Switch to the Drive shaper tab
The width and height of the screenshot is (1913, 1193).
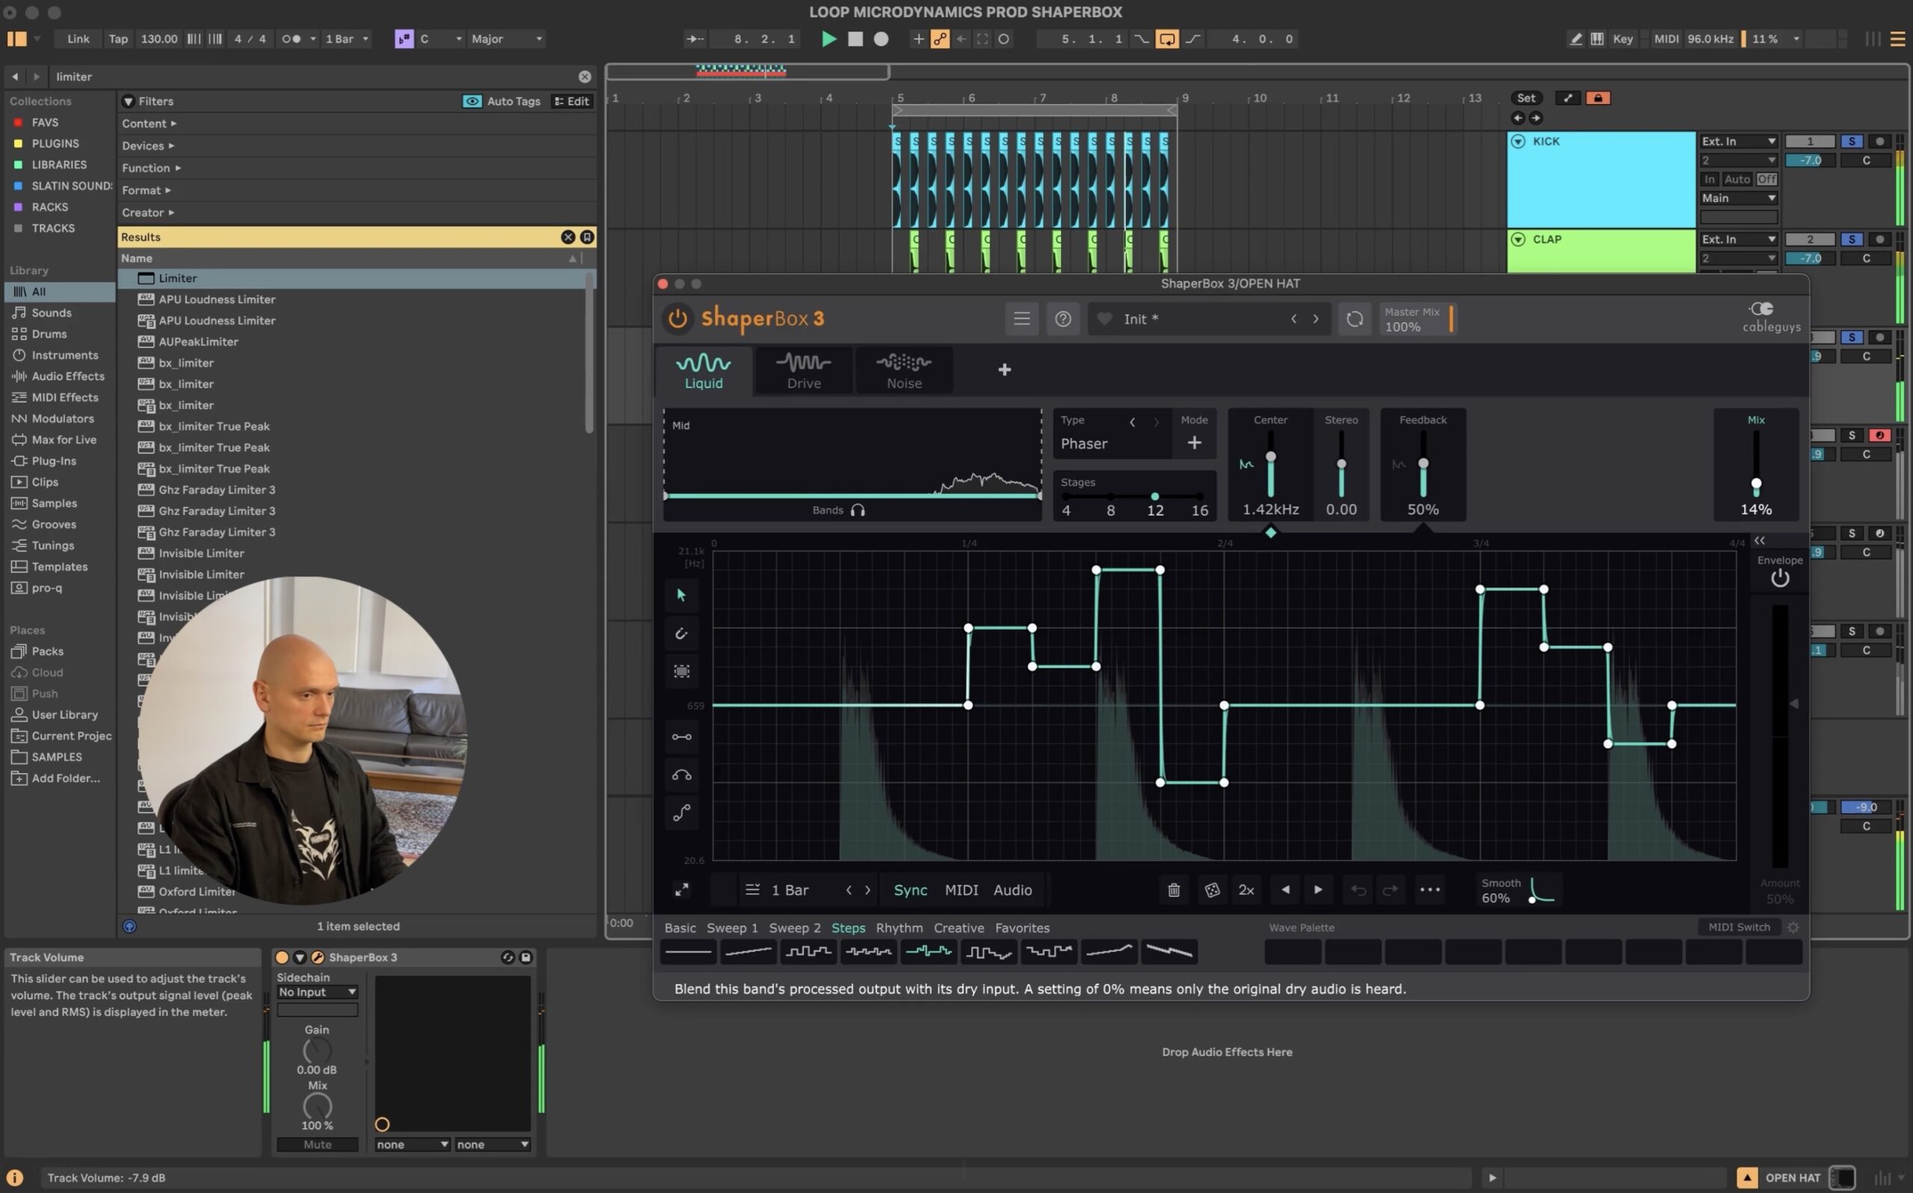[803, 371]
